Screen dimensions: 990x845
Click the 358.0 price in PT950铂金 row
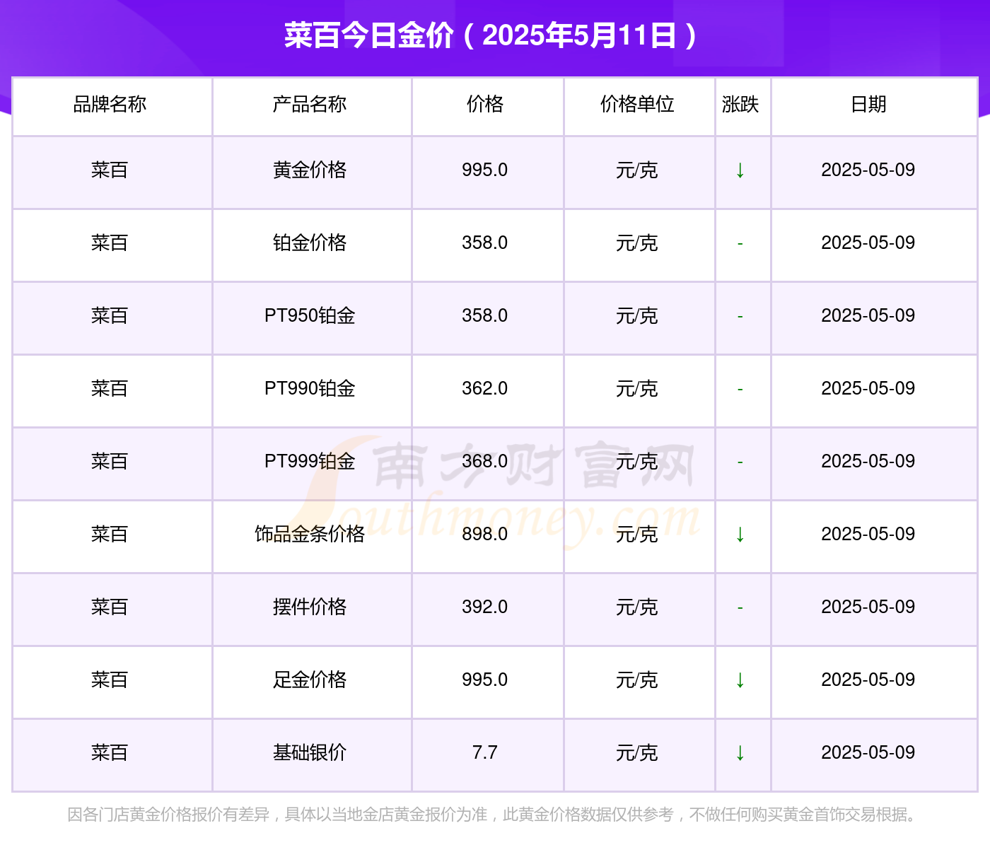pos(485,316)
